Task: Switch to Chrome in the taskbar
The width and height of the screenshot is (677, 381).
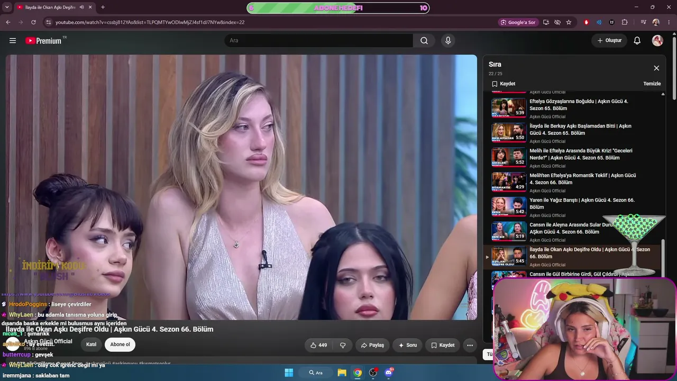Action: [358, 373]
